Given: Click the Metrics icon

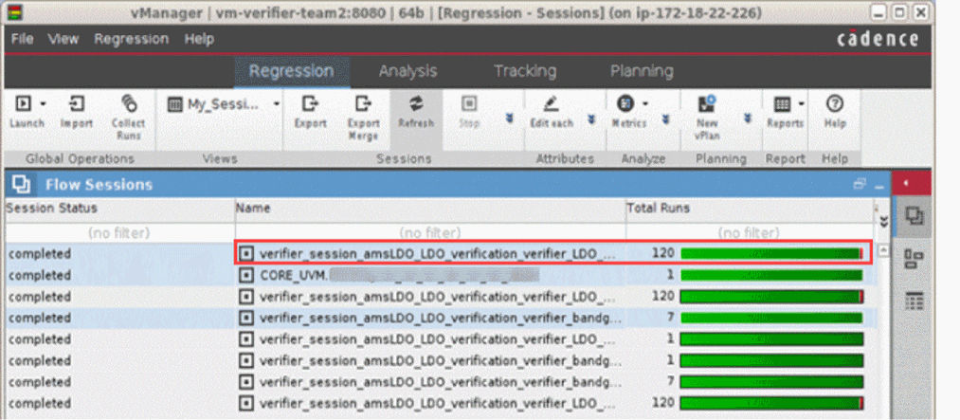Looking at the screenshot, I should point(625,104).
